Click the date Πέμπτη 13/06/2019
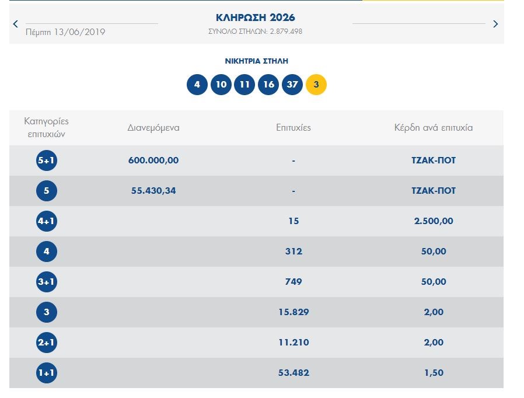This screenshot has height=398, width=524. point(65,32)
